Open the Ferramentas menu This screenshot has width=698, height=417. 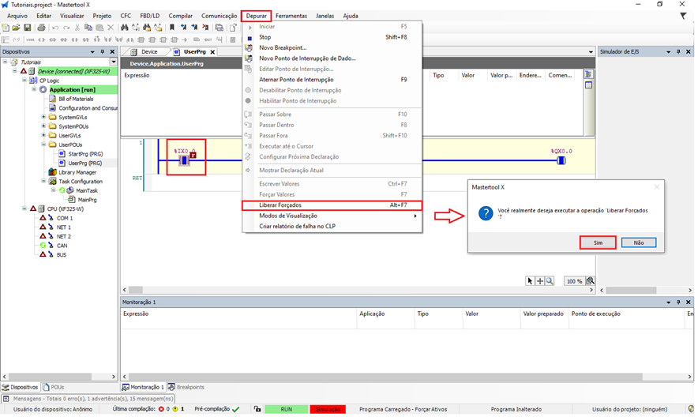291,16
